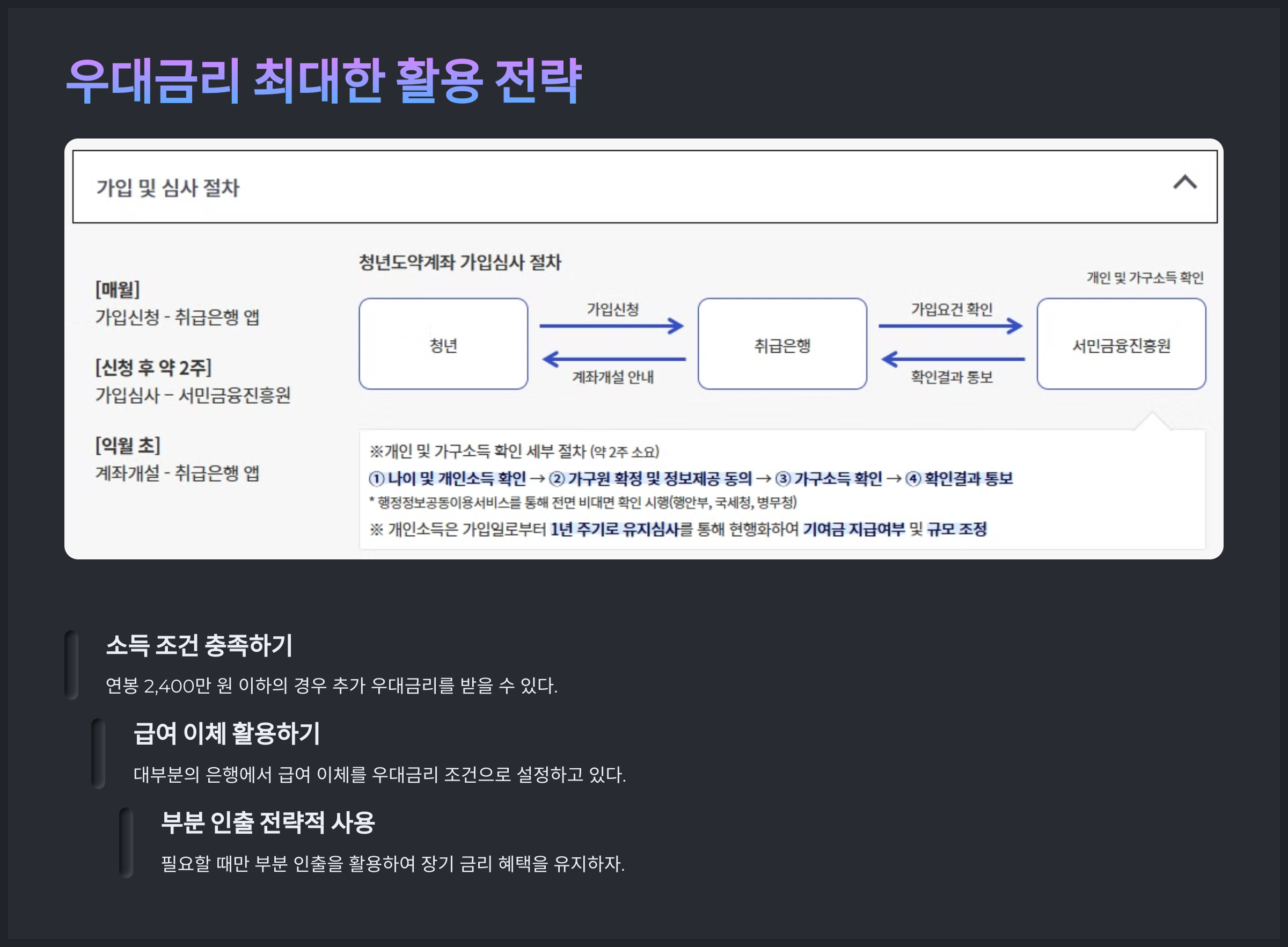Viewport: 1288px width, 947px height.
Task: Click the 청년도약계좌 가입심사 절차 heading
Action: click(x=459, y=262)
